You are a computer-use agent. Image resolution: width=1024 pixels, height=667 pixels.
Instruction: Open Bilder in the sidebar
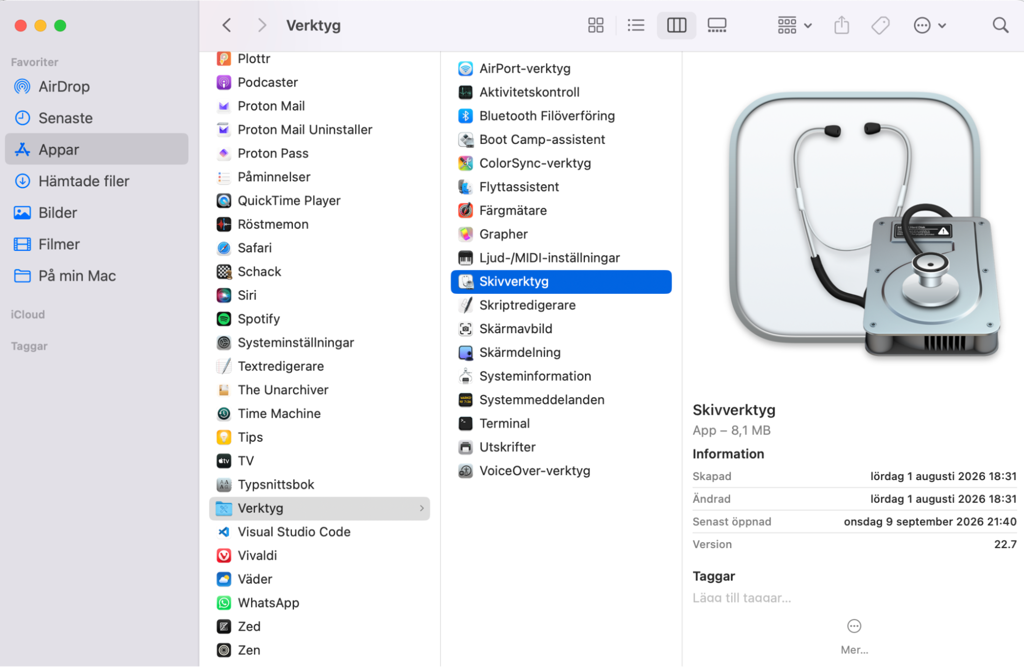point(96,212)
